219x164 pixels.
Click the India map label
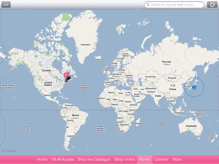[158, 96]
